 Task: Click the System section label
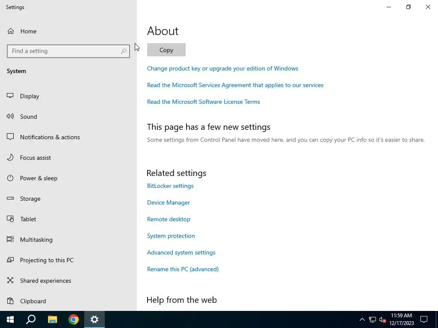click(17, 71)
